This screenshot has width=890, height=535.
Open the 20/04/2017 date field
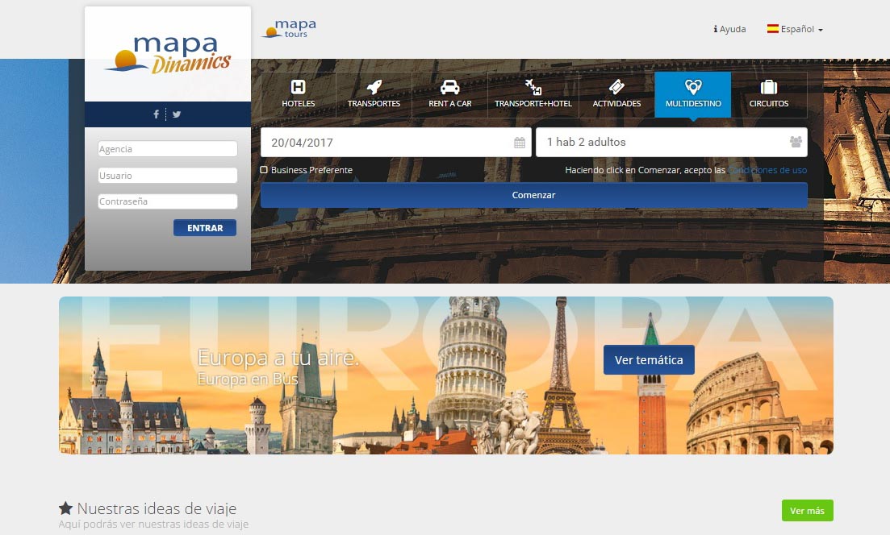pos(387,143)
